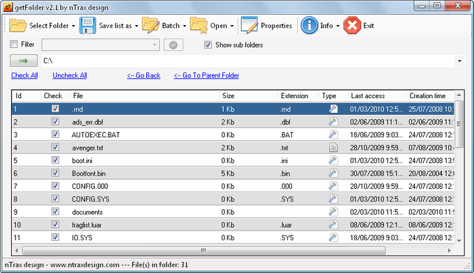Click the Exit toolbar label
This screenshot has height=273, width=474.
[369, 26]
